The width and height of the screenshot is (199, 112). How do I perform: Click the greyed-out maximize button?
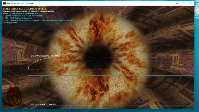point(184,3)
